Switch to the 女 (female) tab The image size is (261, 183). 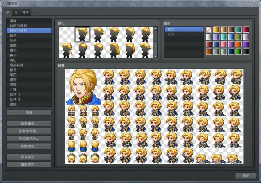point(16,13)
